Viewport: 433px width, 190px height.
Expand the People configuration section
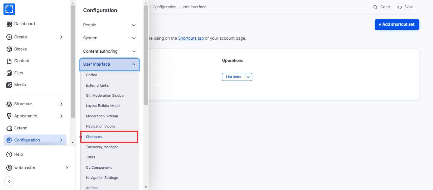pos(134,25)
